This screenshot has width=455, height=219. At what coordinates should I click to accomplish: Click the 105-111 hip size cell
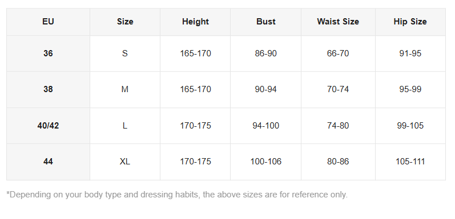[x=410, y=162]
